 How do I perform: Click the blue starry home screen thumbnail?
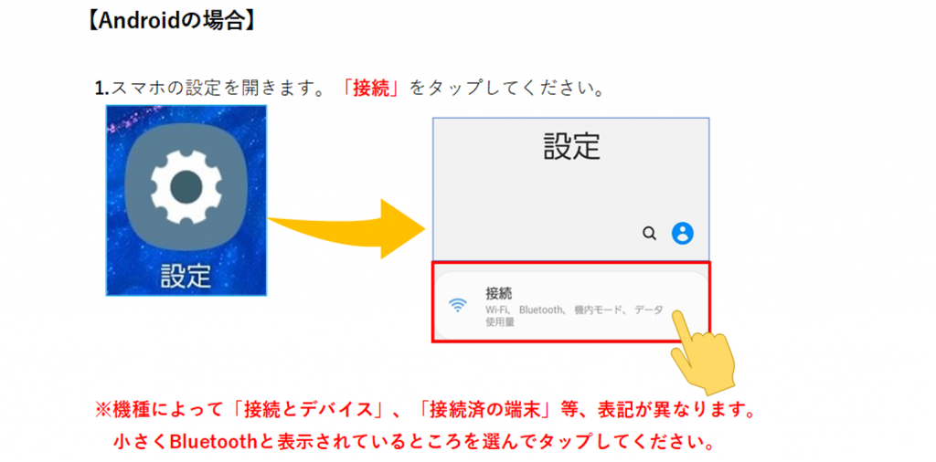click(186, 200)
